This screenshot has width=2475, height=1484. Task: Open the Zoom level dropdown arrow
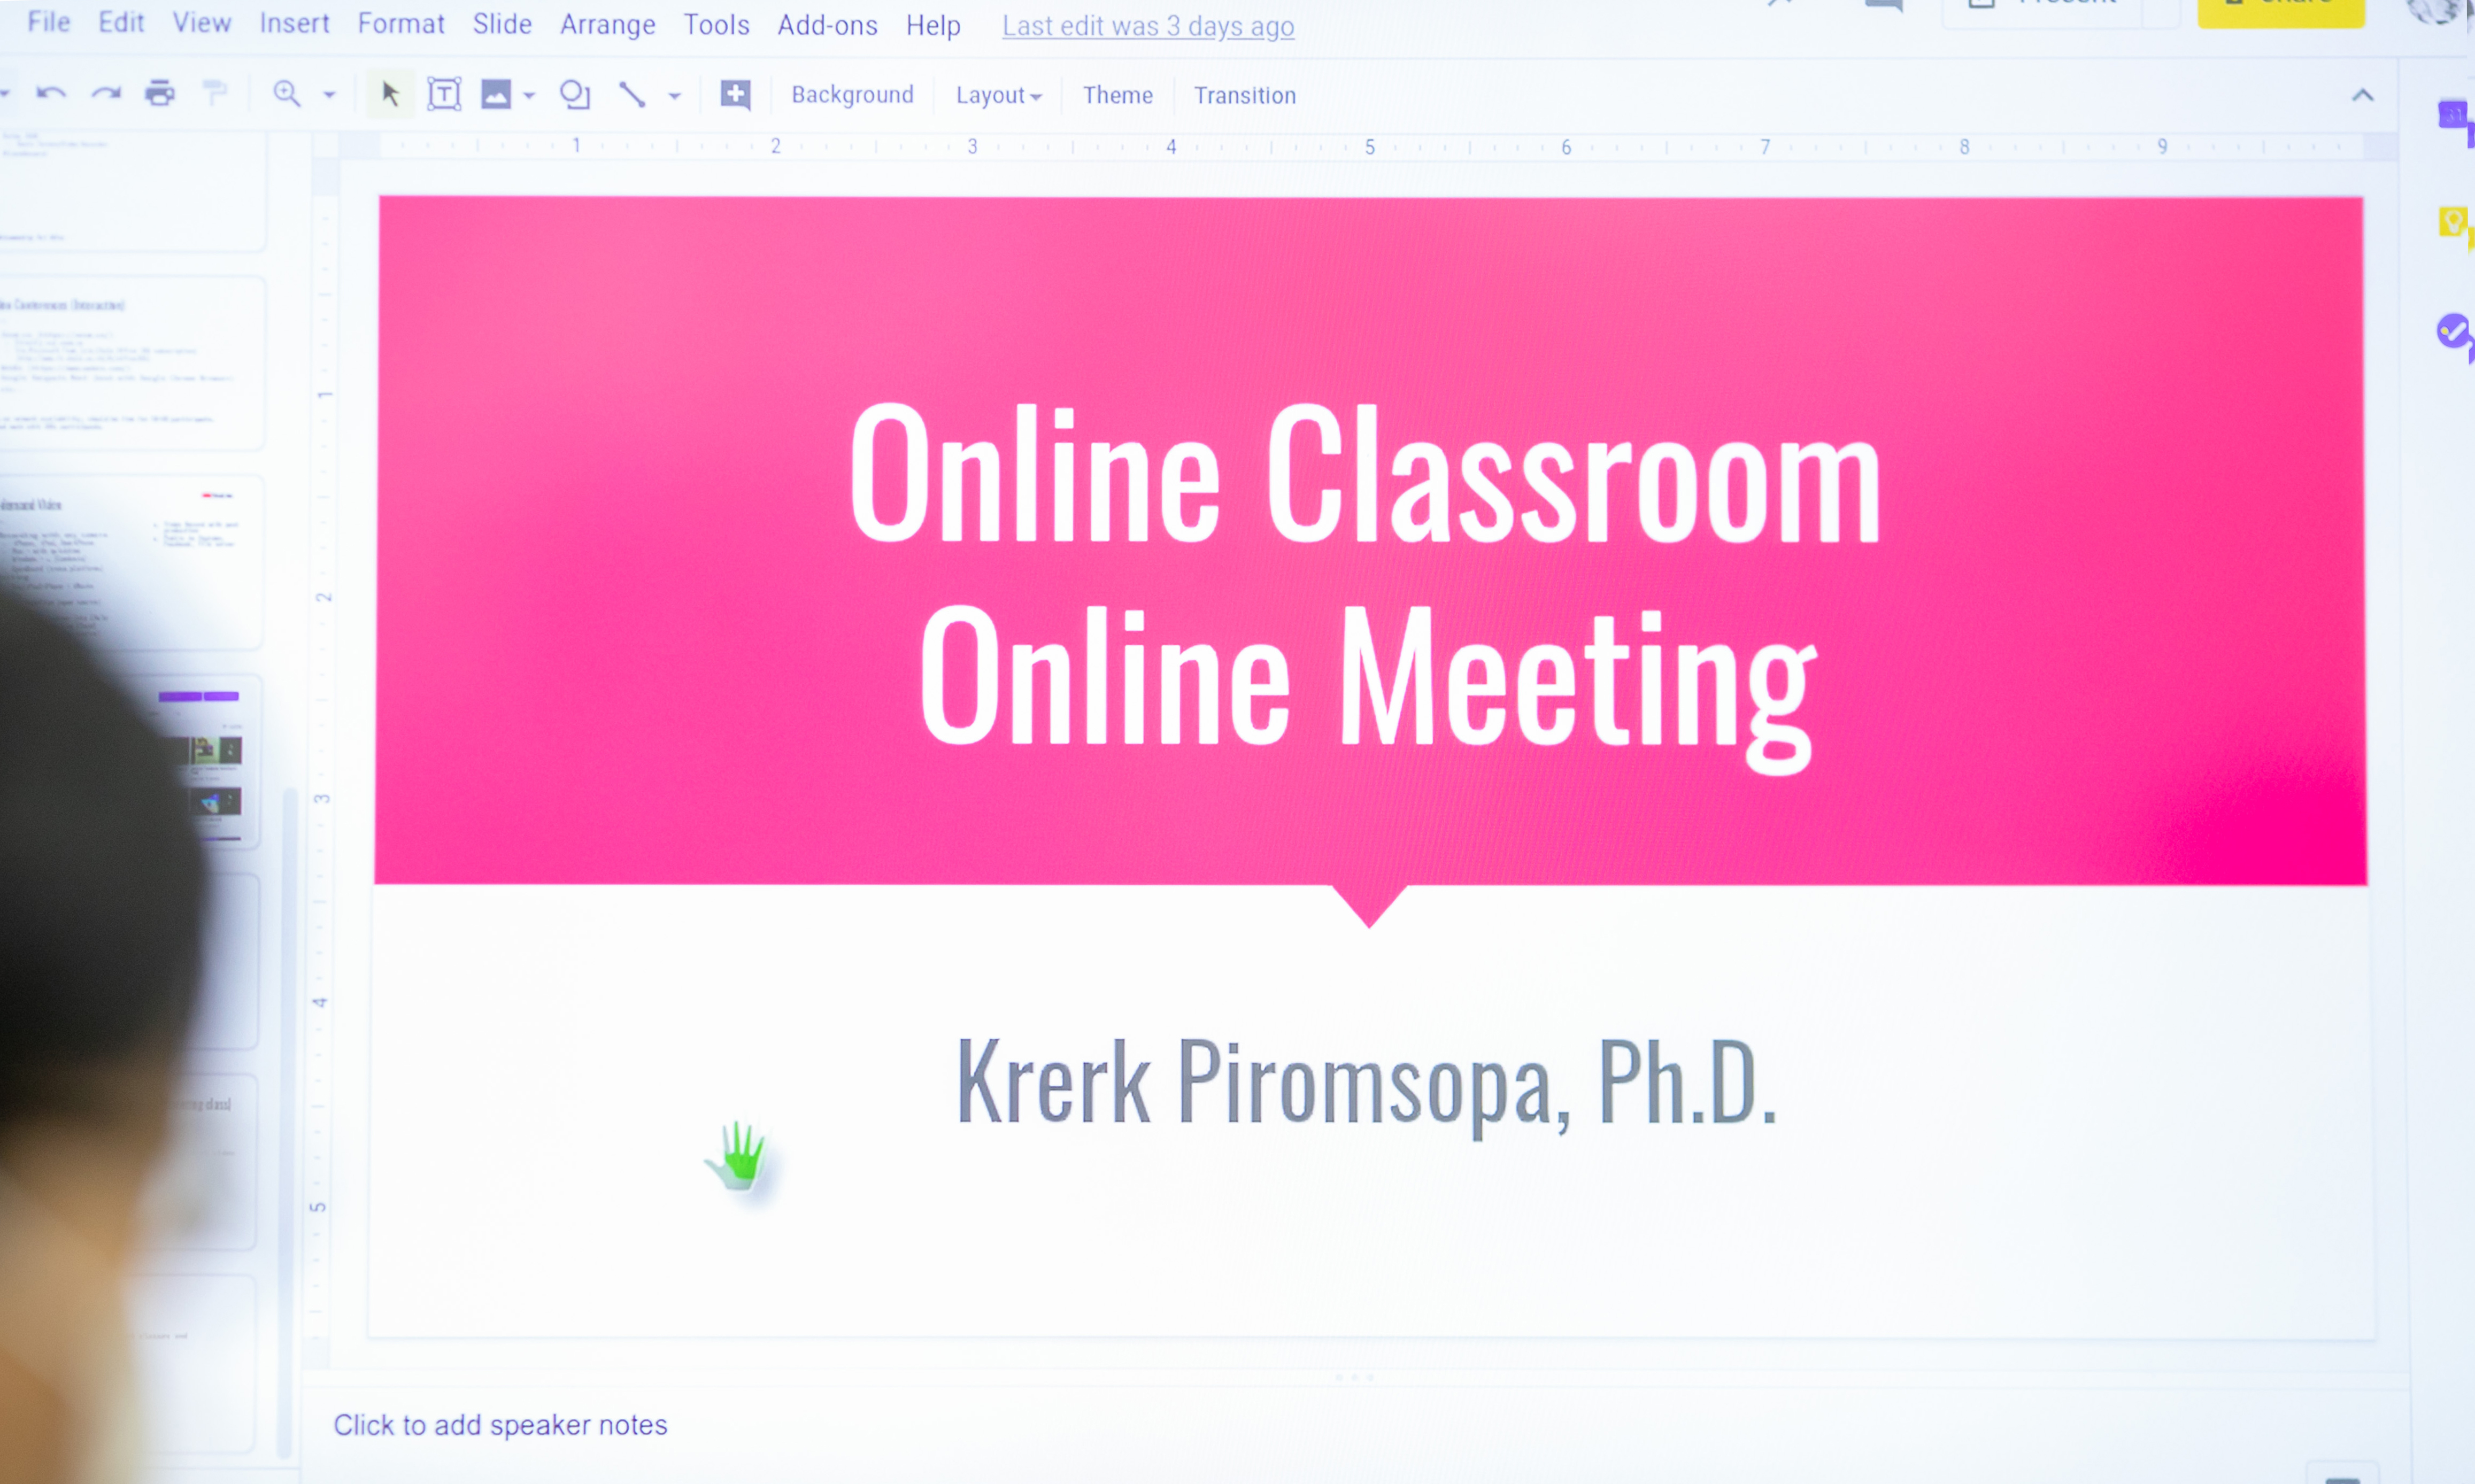click(329, 96)
